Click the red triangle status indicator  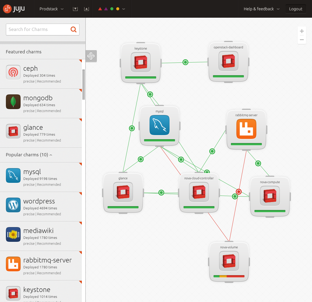tap(100, 9)
